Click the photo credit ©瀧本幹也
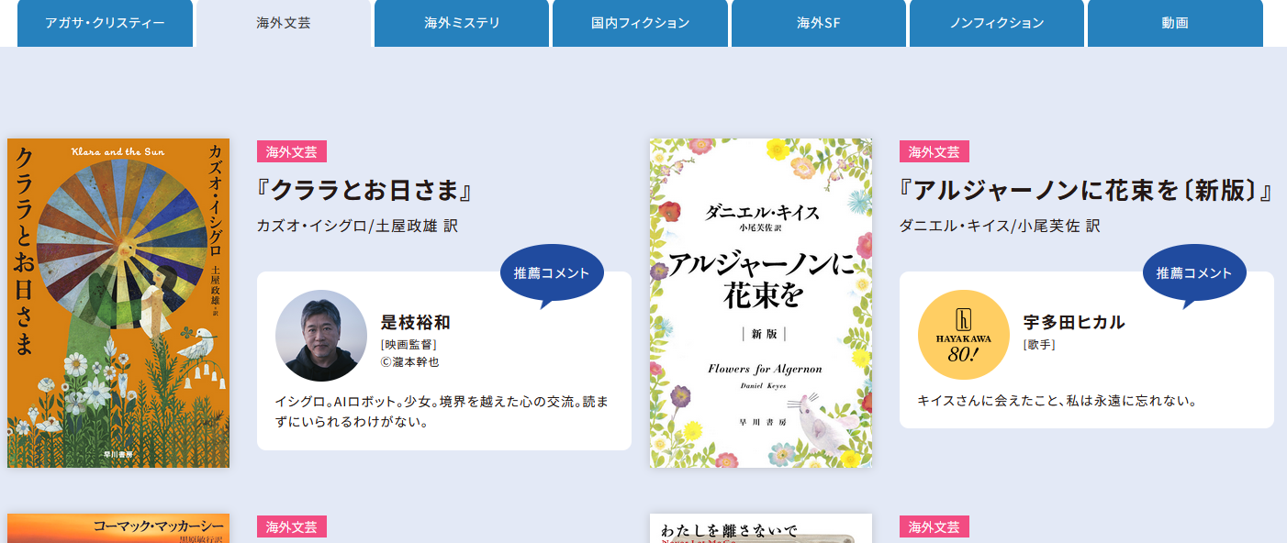This screenshot has height=543, width=1287. [410, 362]
